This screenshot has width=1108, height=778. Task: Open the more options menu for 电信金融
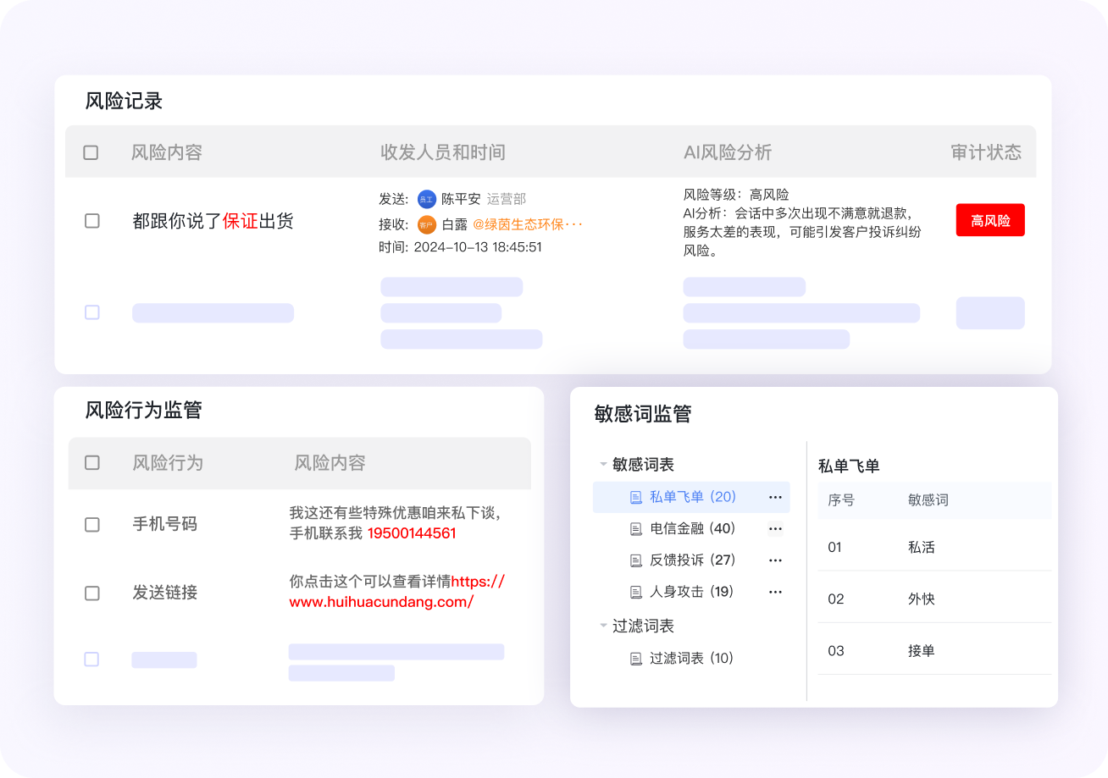(x=775, y=528)
